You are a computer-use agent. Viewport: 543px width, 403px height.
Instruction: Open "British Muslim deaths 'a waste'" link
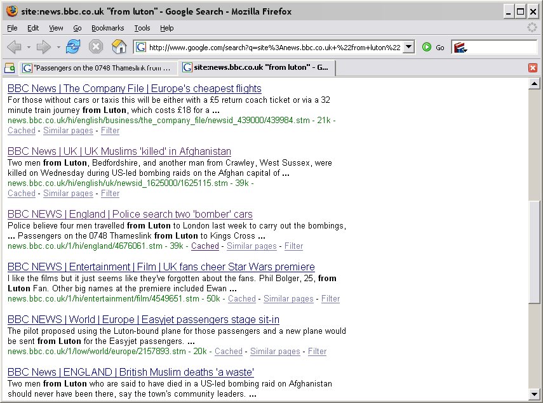point(131,372)
